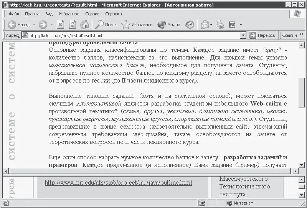Open the mit.edu java outline link
Image resolution: width=307 pixels, height=208 pixels.
[x=118, y=183]
